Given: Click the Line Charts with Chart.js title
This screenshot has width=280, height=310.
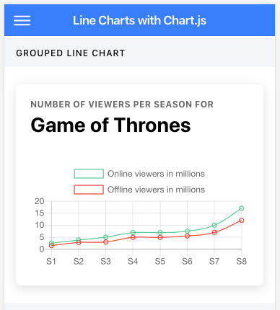Looking at the screenshot, I should tap(140, 20).
